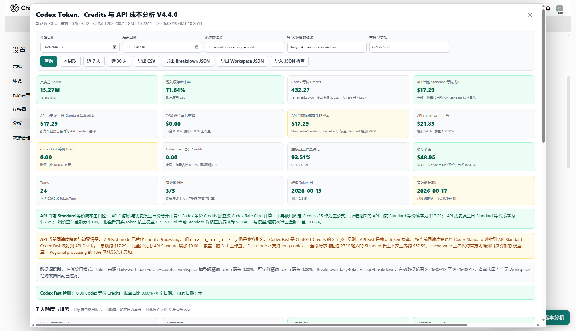Open the notifications bell in the background page
This screenshot has height=331, width=576.
tap(548, 8)
